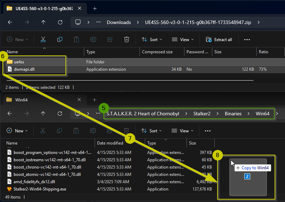Navigate to Downloads breadcrumb
Viewport: 285px width, 202px height.
(x=119, y=22)
